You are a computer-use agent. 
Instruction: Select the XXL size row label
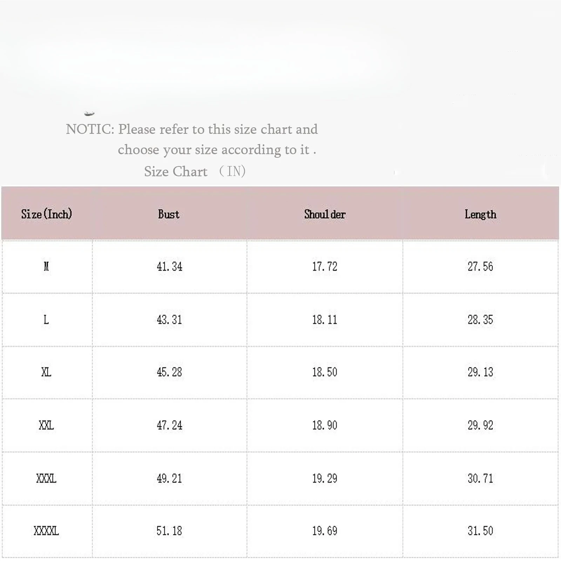tap(46, 425)
